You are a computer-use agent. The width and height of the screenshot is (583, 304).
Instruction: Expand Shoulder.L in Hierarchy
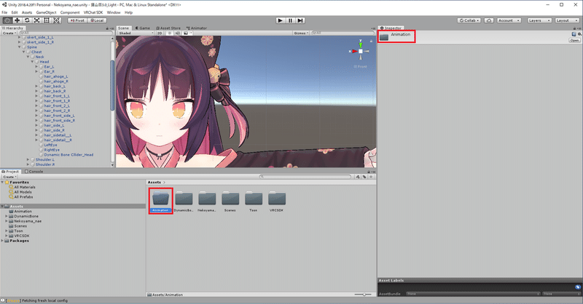28,159
